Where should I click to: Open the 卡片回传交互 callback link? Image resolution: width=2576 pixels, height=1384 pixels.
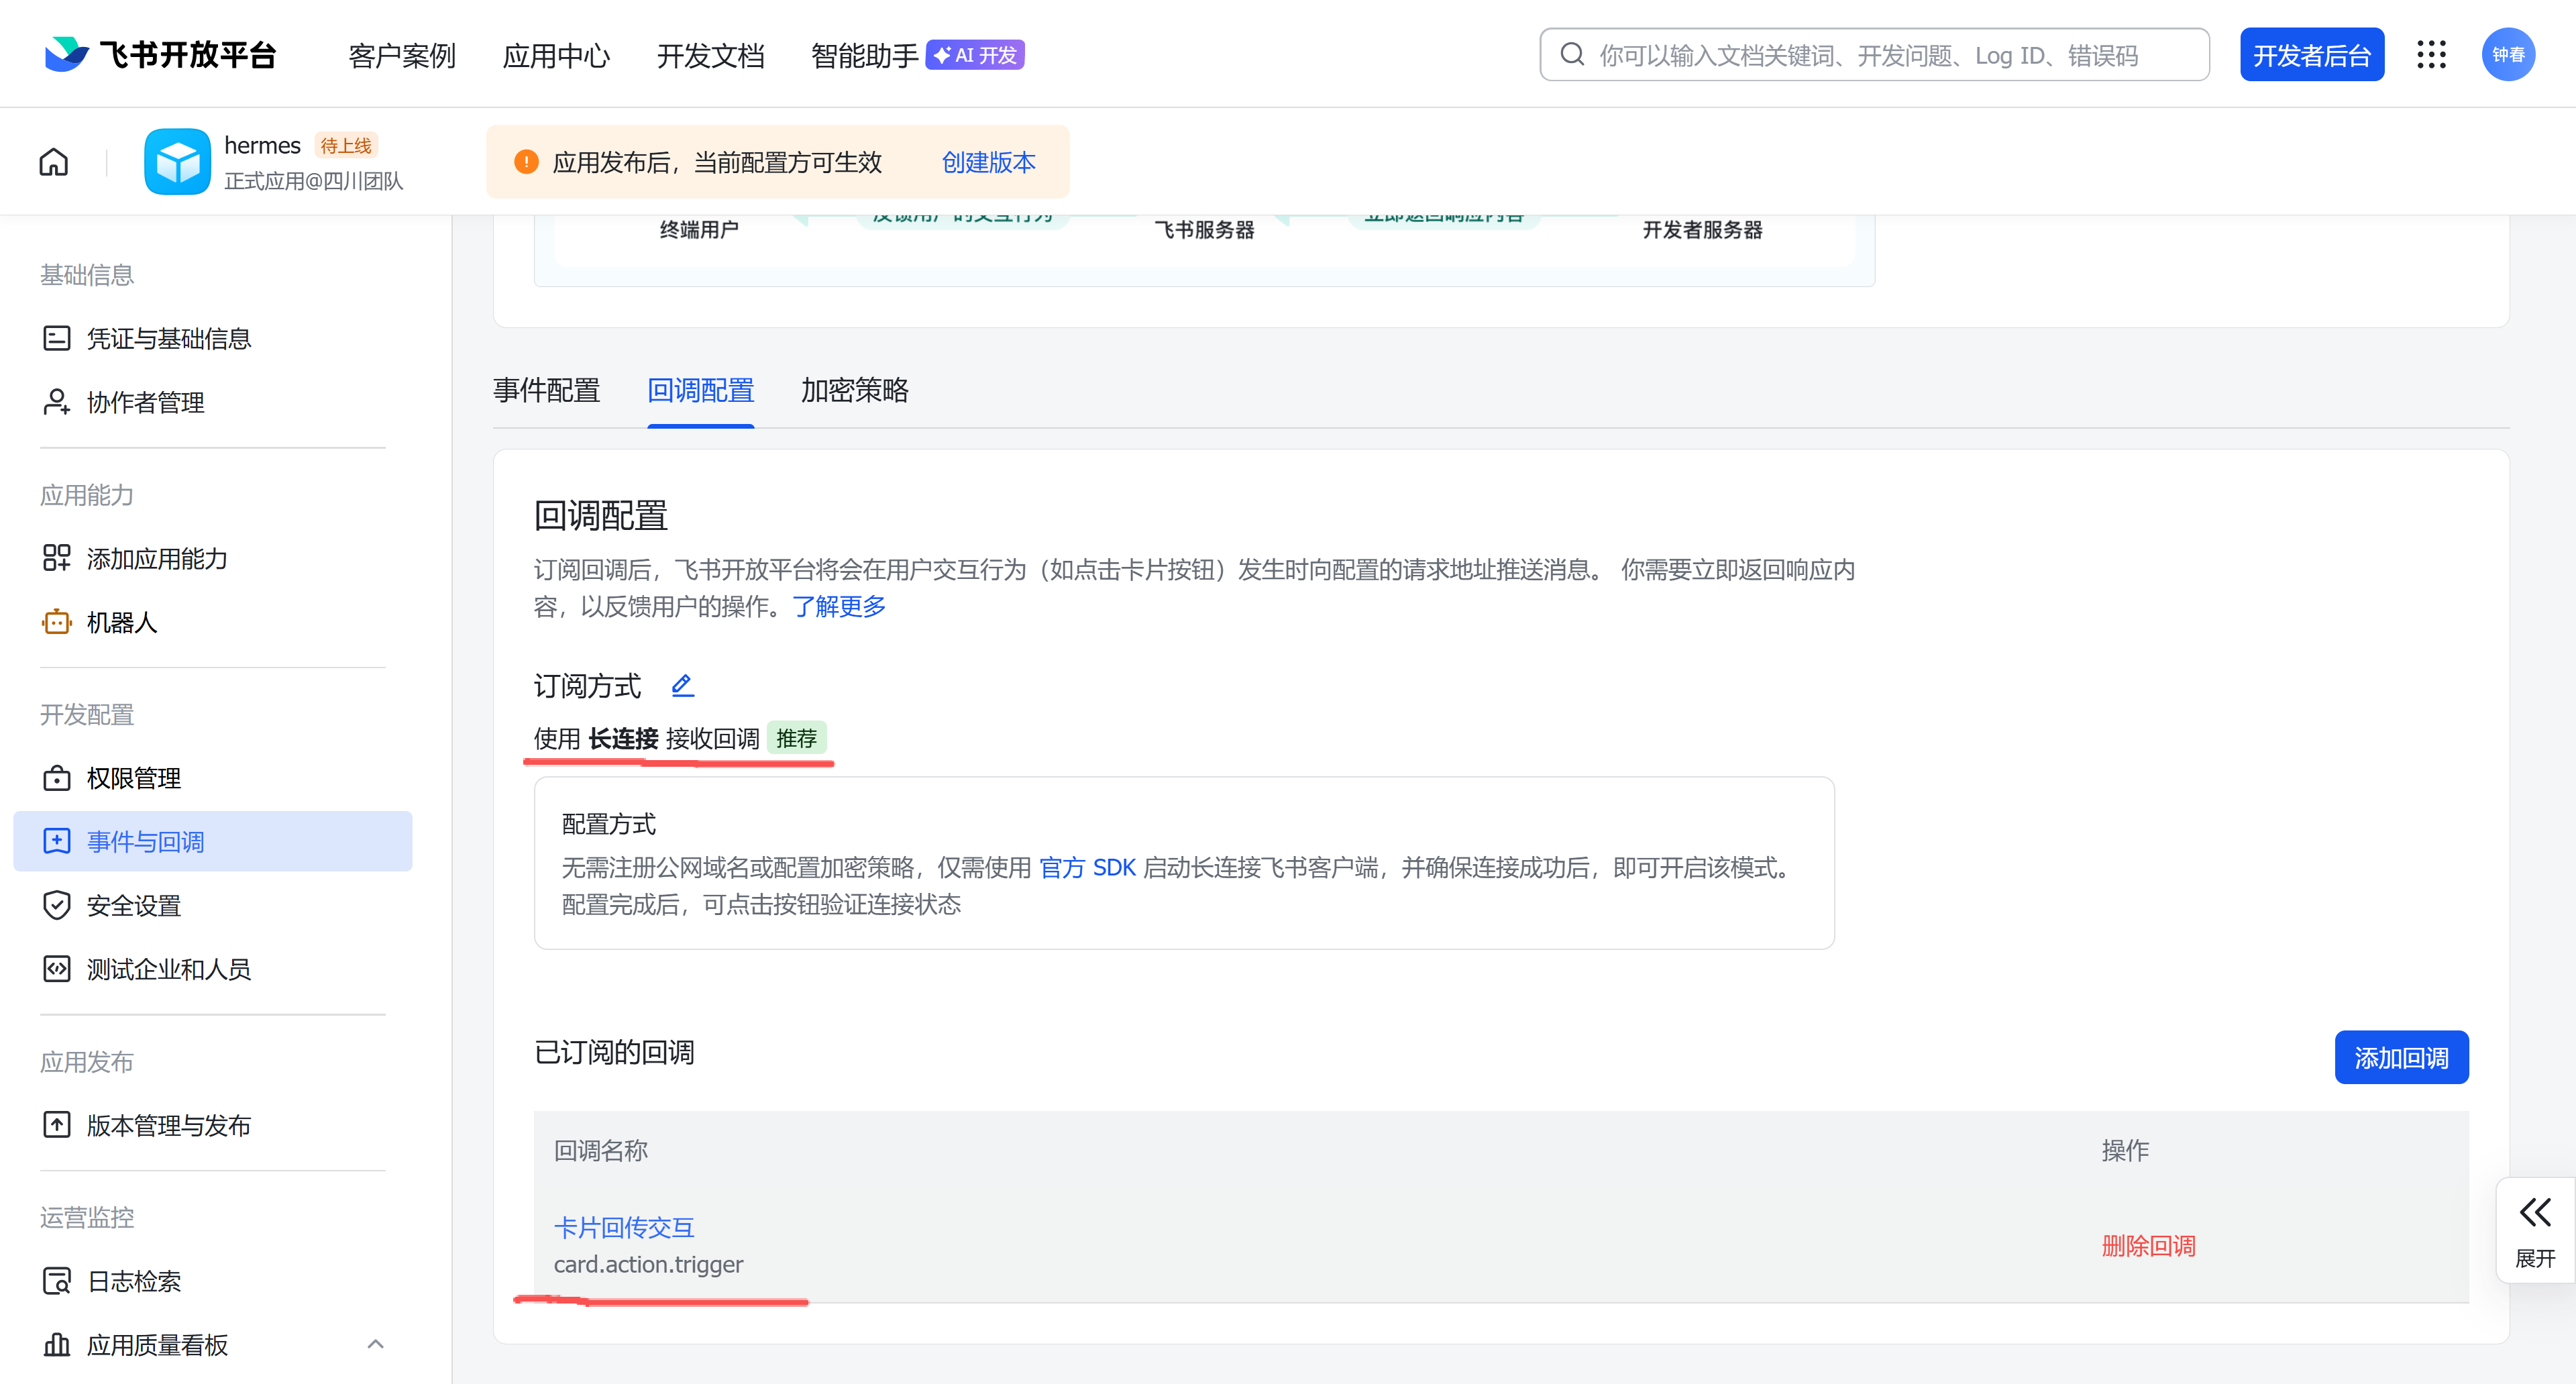pos(624,1227)
